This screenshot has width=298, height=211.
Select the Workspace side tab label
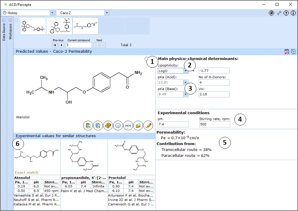pos(10,32)
